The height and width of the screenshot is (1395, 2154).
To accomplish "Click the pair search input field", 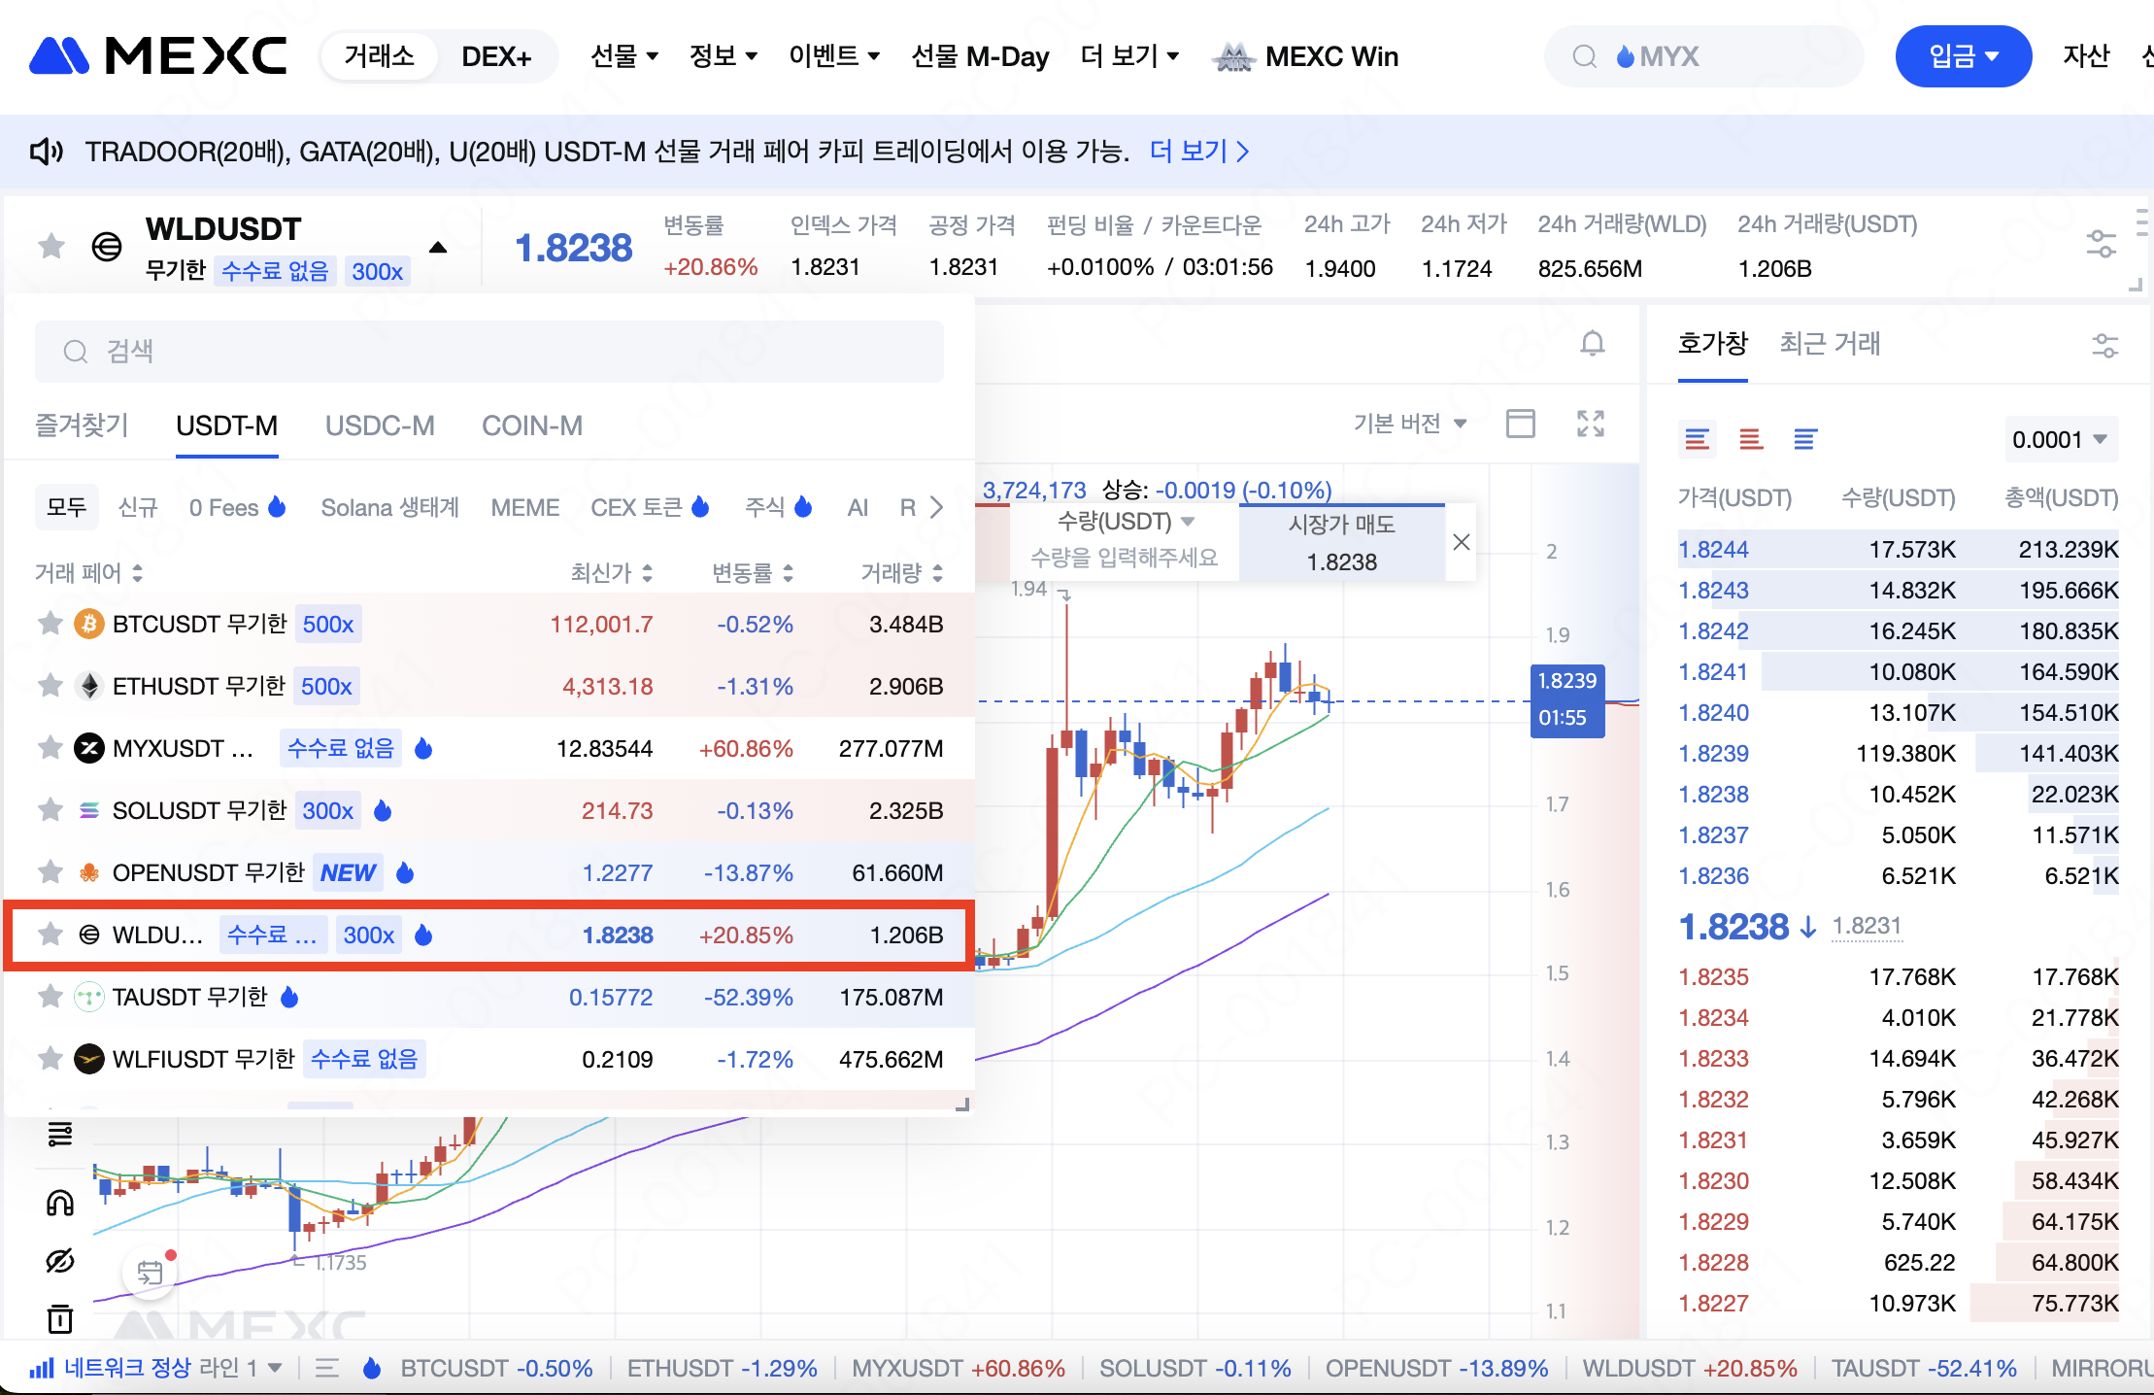I will [x=489, y=352].
